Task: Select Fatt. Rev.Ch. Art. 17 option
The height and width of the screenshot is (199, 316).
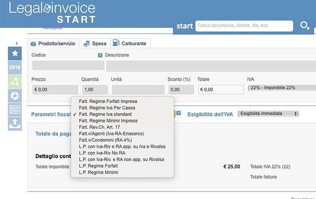Action: point(122,127)
